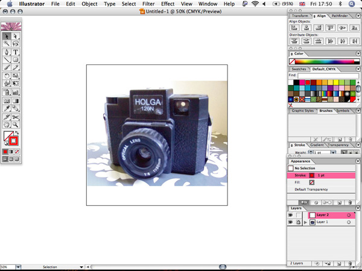Switch to the Pathfinder tab
Screen dimensions: 362x271
(340, 16)
